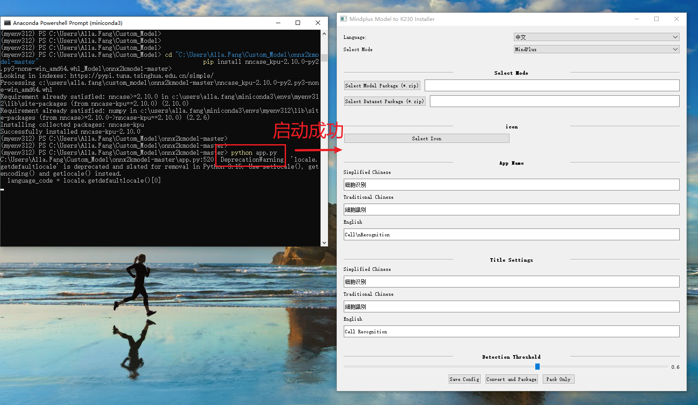
Task: Minimize the Mindplus Installer window
Action: pos(637,19)
